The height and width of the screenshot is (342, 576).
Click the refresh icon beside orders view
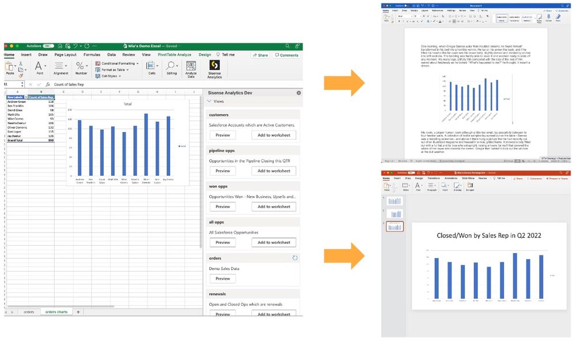click(295, 258)
